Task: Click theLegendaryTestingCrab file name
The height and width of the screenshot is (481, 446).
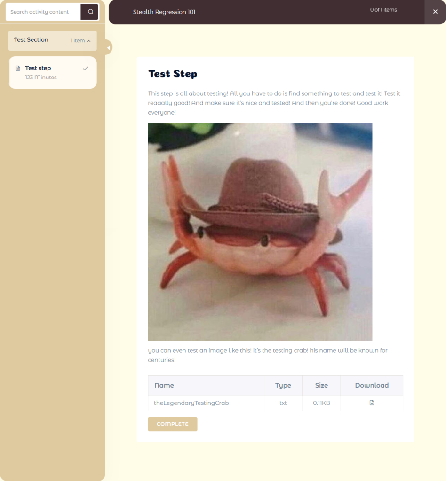Action: tap(191, 403)
